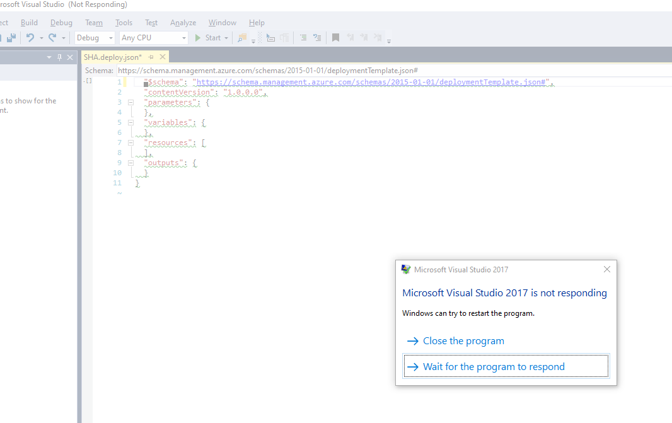Toggle a bookmark using the bookmark icon

tap(335, 38)
